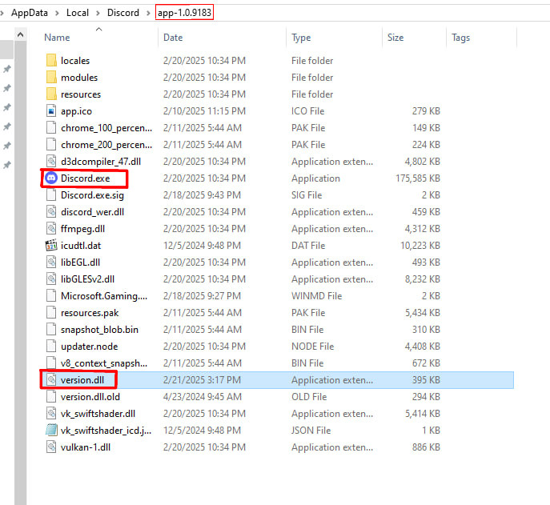The height and width of the screenshot is (505, 550).
Task: Click the discord_wer.dll file icon
Action: pos(51,212)
